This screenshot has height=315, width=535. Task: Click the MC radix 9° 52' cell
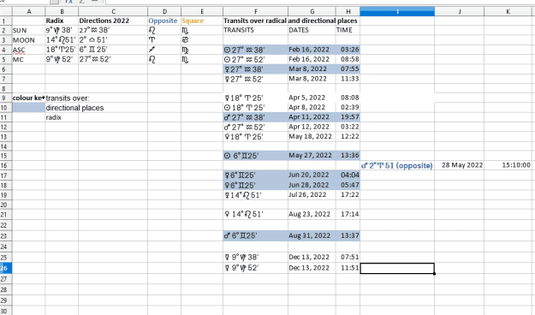point(62,59)
